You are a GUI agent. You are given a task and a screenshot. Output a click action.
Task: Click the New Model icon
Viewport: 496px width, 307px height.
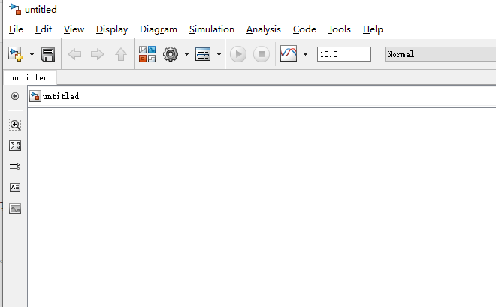16,54
